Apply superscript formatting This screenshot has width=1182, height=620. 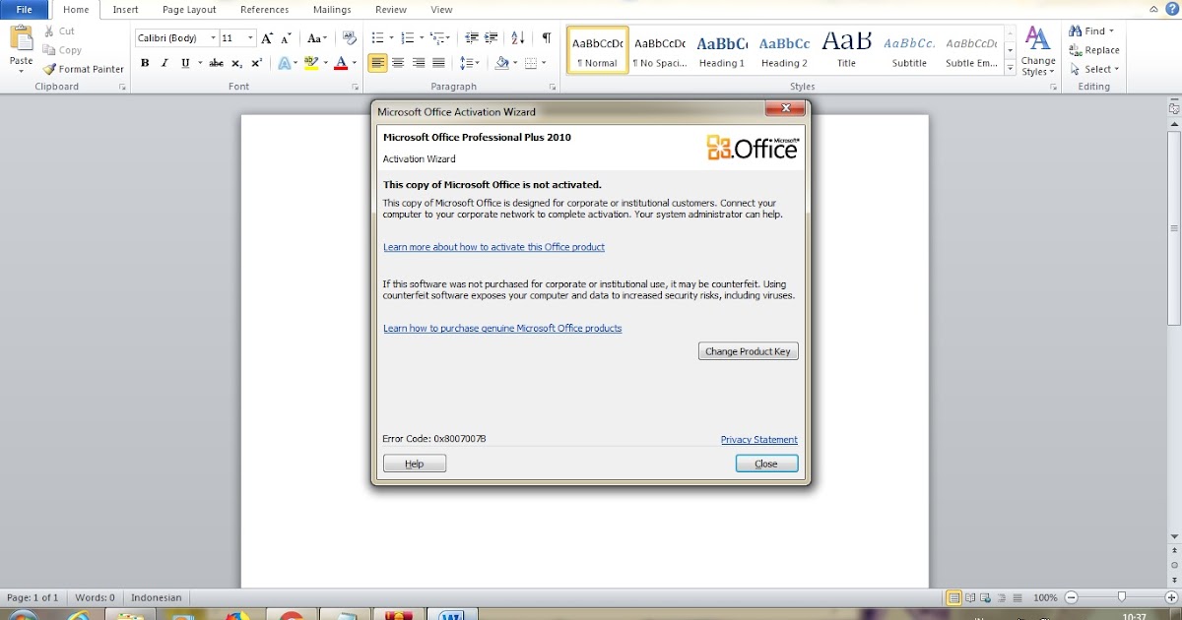(x=256, y=63)
